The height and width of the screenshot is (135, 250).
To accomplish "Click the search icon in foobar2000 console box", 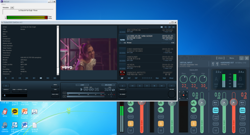I will [4, 95].
